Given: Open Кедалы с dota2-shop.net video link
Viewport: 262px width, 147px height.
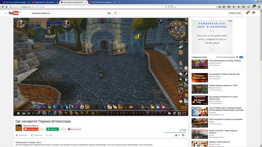Looking at the screenshot, I should pyautogui.click(x=219, y=142).
